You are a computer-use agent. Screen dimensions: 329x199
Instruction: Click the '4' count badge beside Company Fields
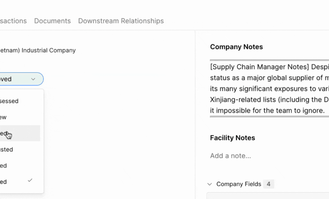click(x=269, y=184)
